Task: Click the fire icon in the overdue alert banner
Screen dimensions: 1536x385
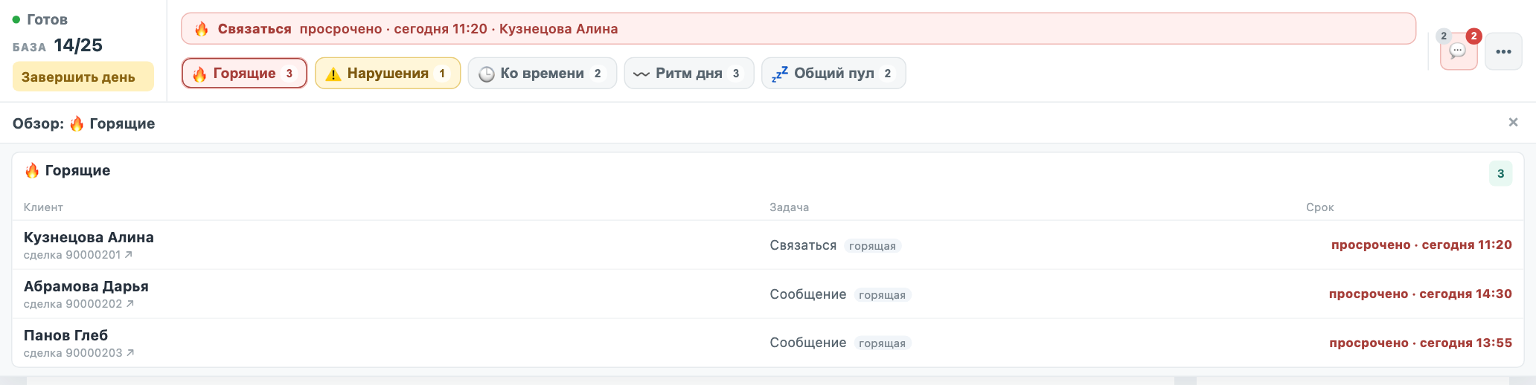Action: (x=201, y=29)
